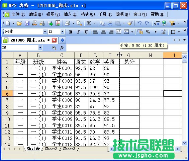Click the formula browse magnifier icon
This screenshot has width=189, height=161.
coord(54,48)
